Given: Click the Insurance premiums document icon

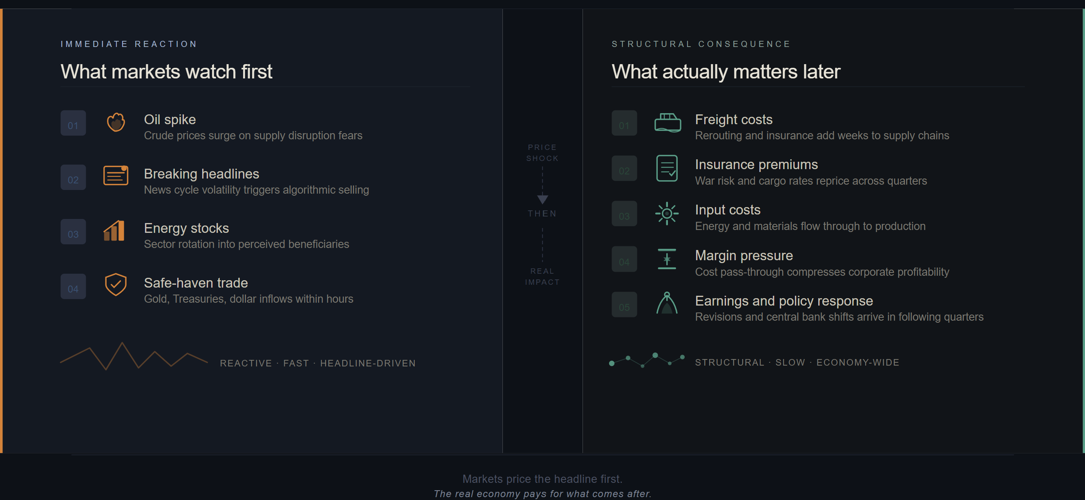Looking at the screenshot, I should tap(667, 168).
